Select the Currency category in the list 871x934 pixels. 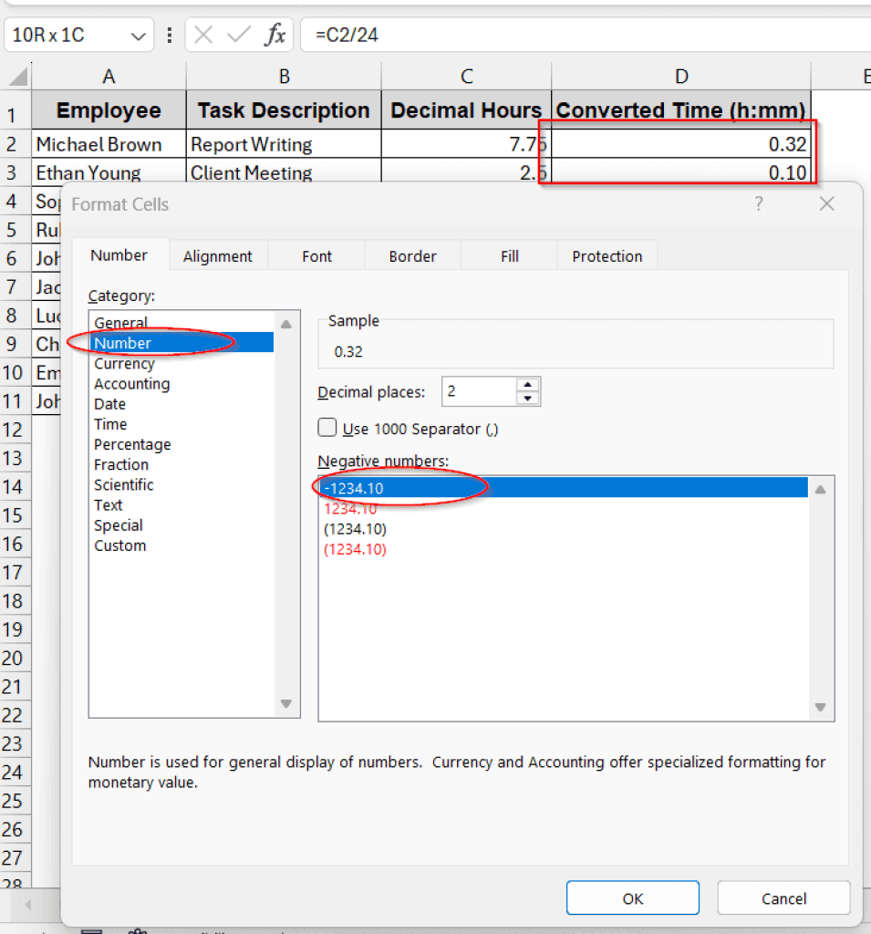(124, 363)
